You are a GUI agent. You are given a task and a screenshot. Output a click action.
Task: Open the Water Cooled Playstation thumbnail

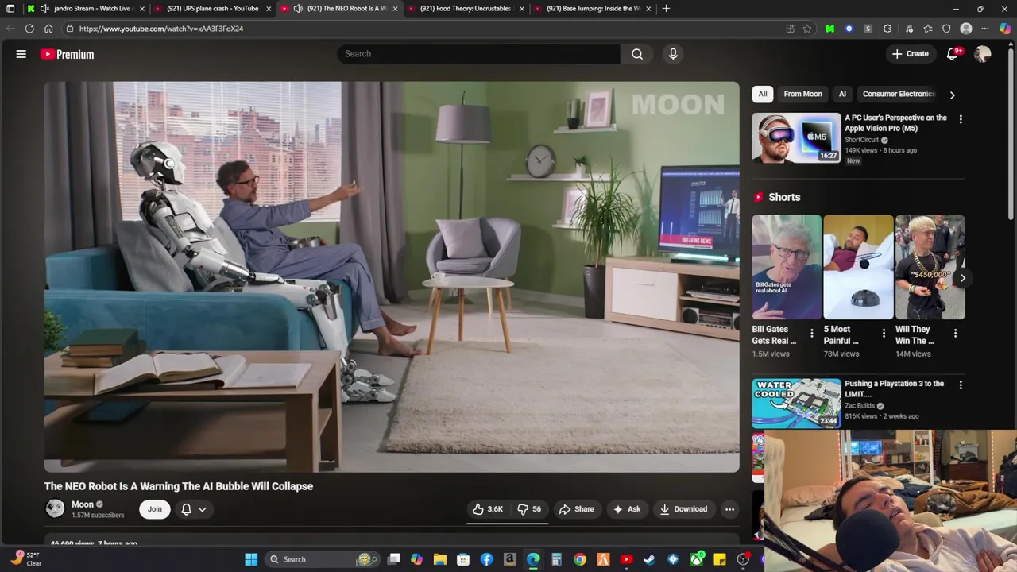796,404
